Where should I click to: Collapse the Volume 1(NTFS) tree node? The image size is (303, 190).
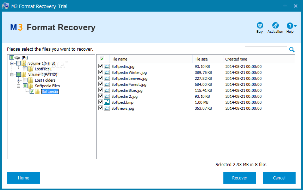point(12,63)
